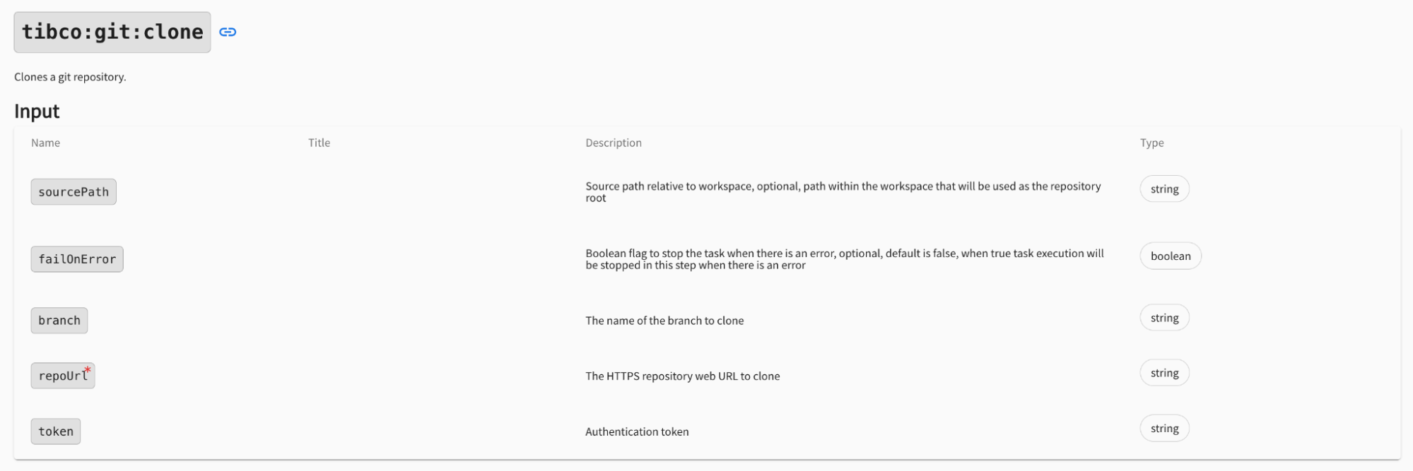The image size is (1413, 471).
Task: Click the branch parameter name chip
Action: [x=59, y=321]
